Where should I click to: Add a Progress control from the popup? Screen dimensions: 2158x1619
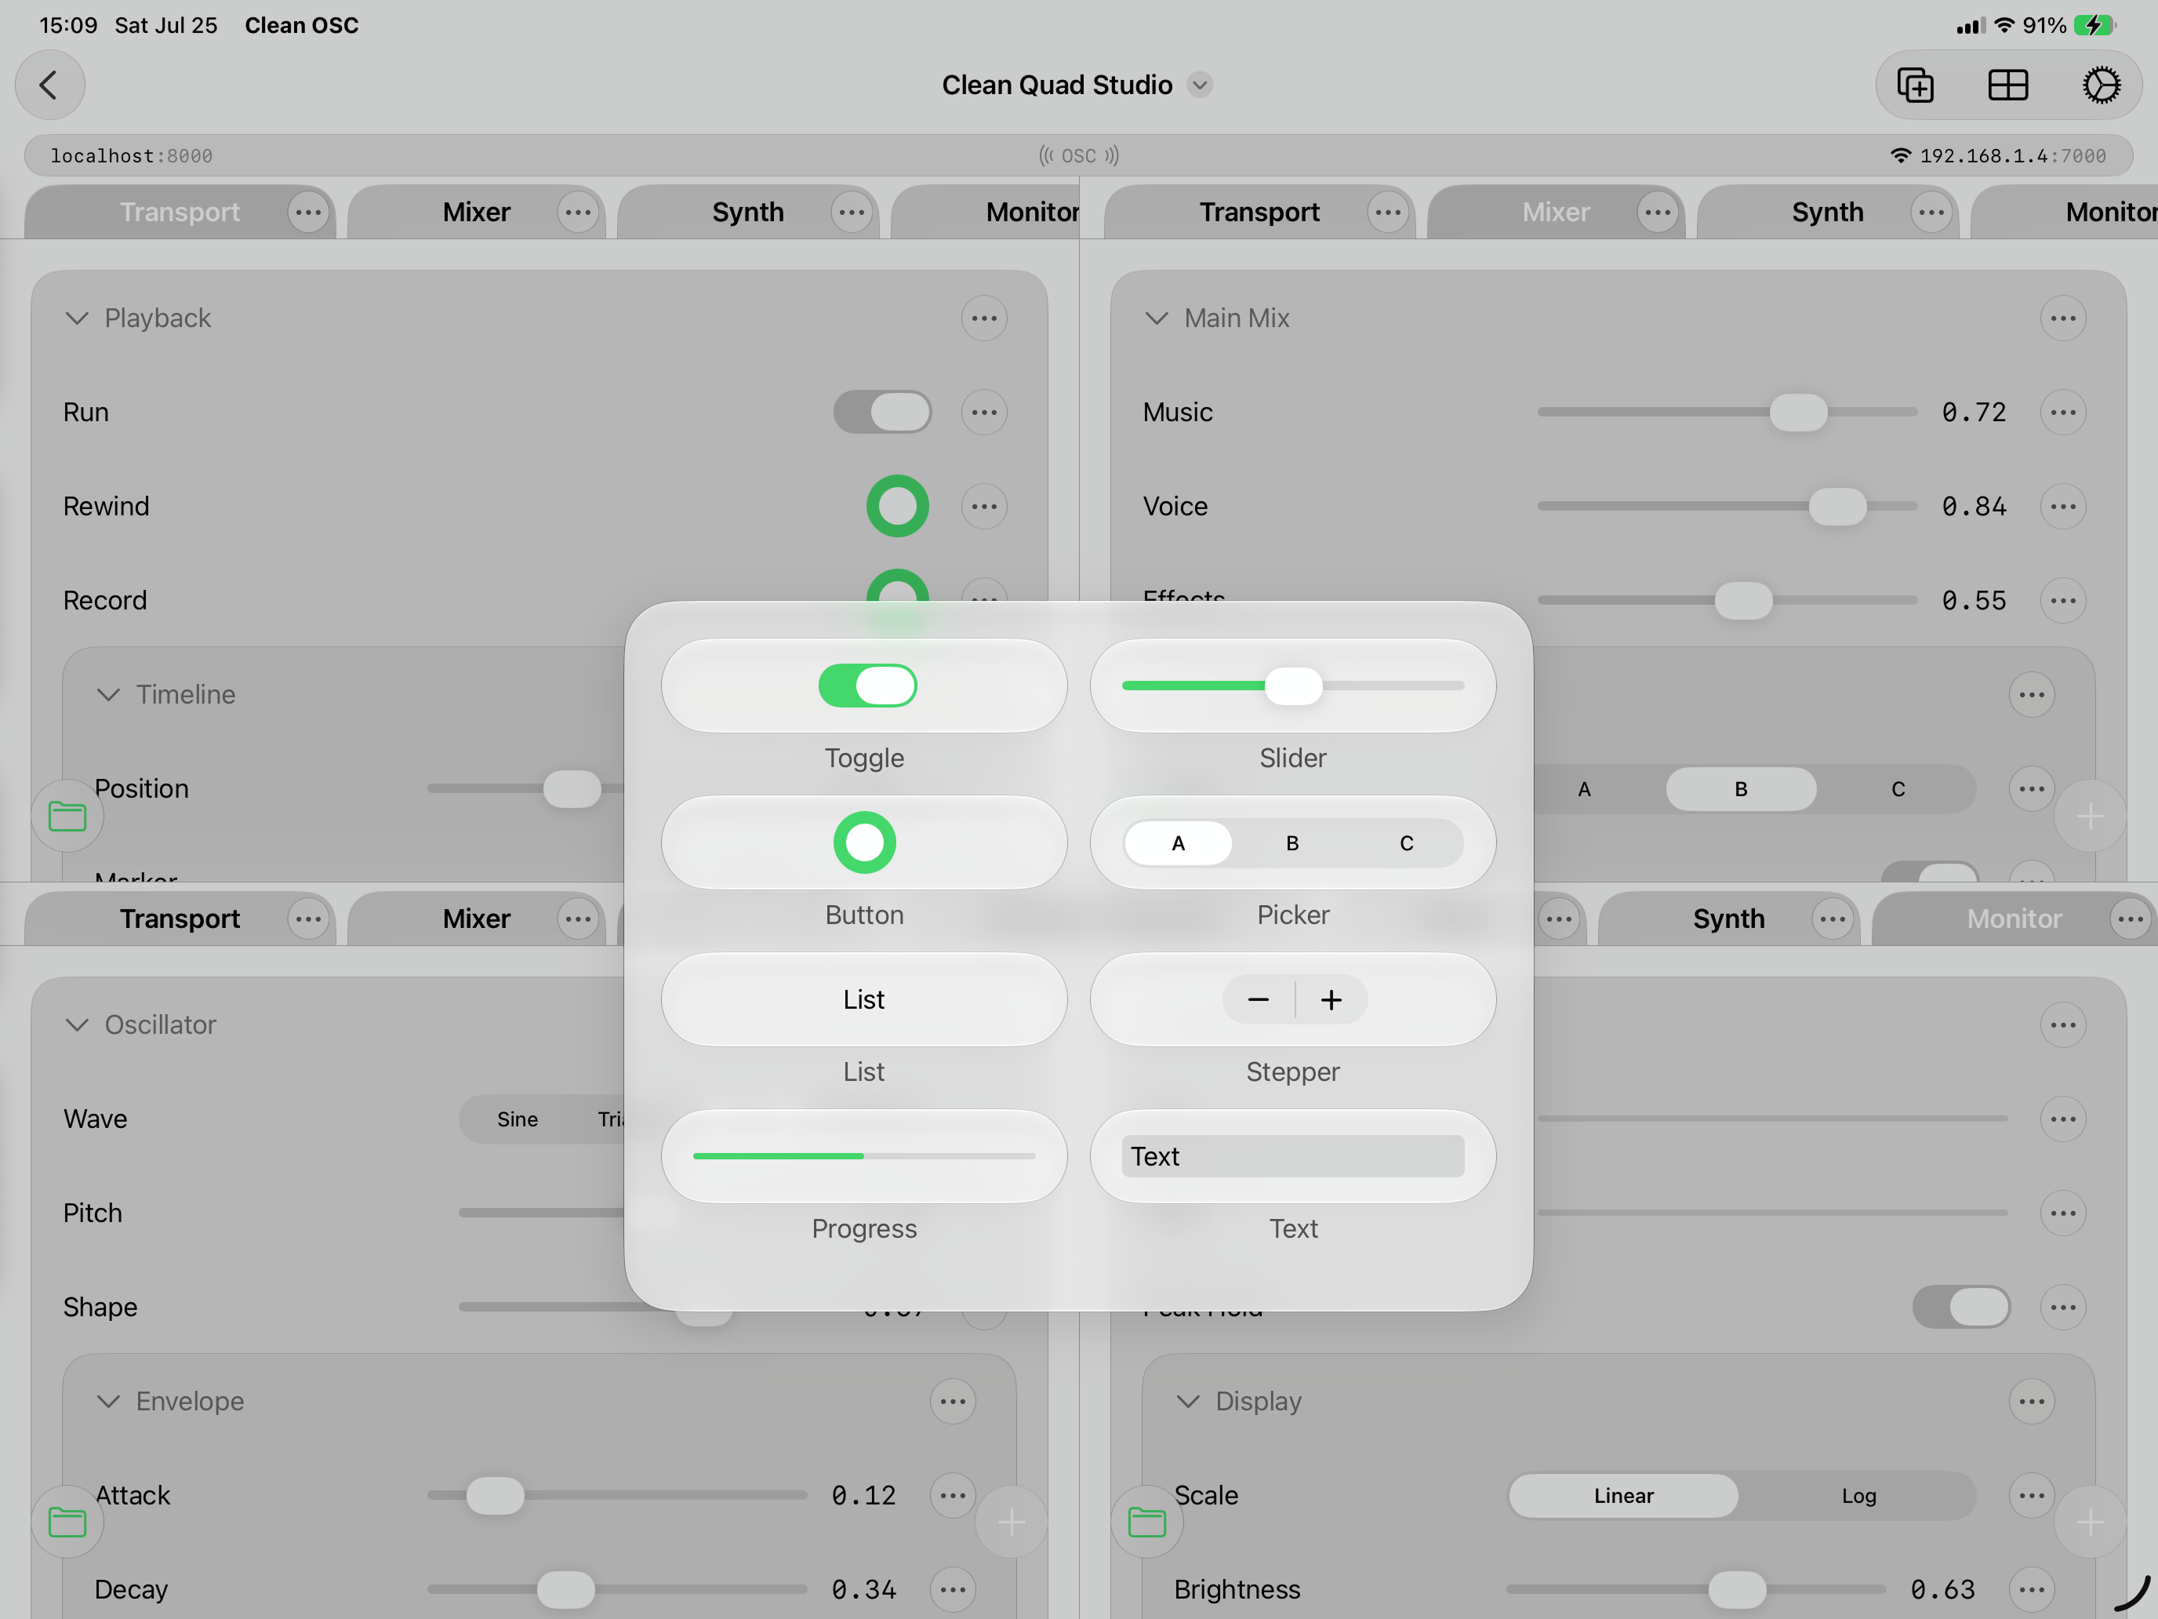(x=864, y=1156)
